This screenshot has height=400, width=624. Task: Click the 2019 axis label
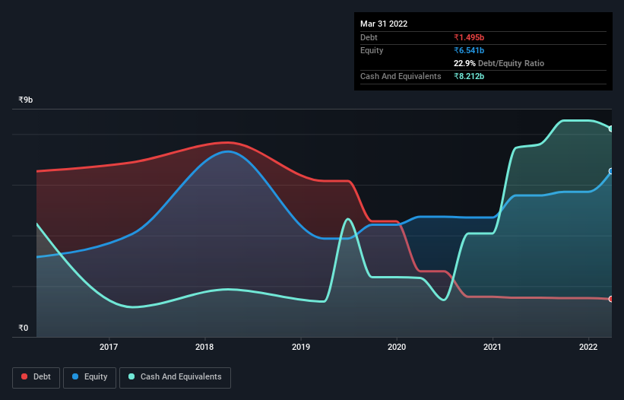point(301,347)
